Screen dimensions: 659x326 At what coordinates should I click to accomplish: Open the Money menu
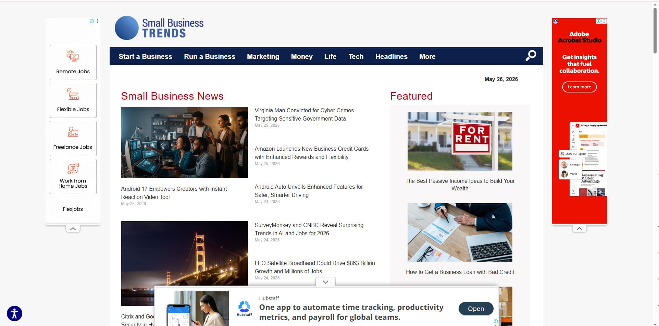pos(302,57)
